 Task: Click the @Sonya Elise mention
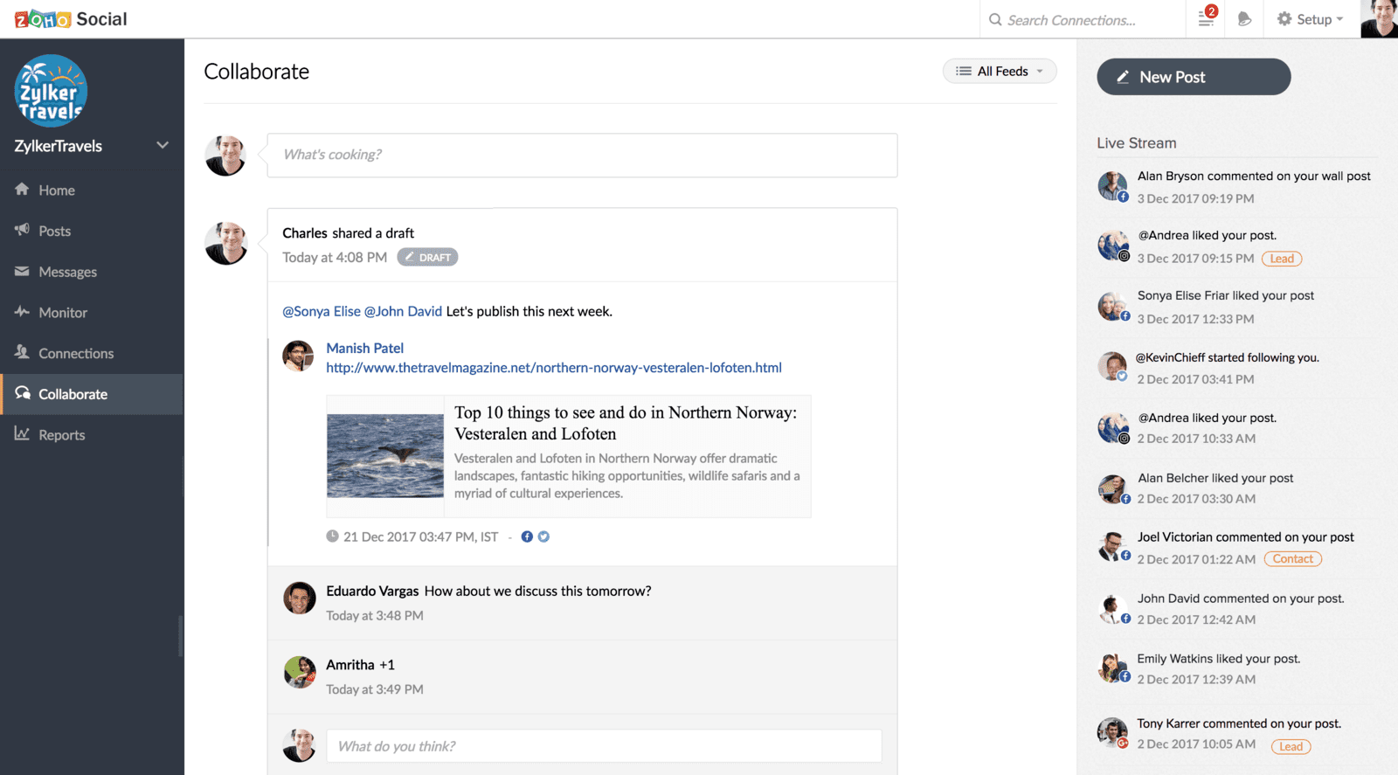[321, 311]
